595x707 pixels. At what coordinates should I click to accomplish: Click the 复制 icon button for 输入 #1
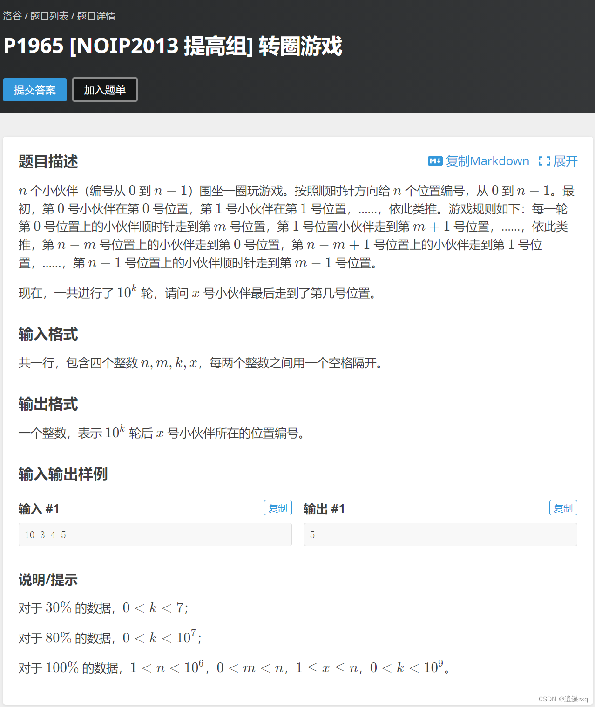point(278,507)
